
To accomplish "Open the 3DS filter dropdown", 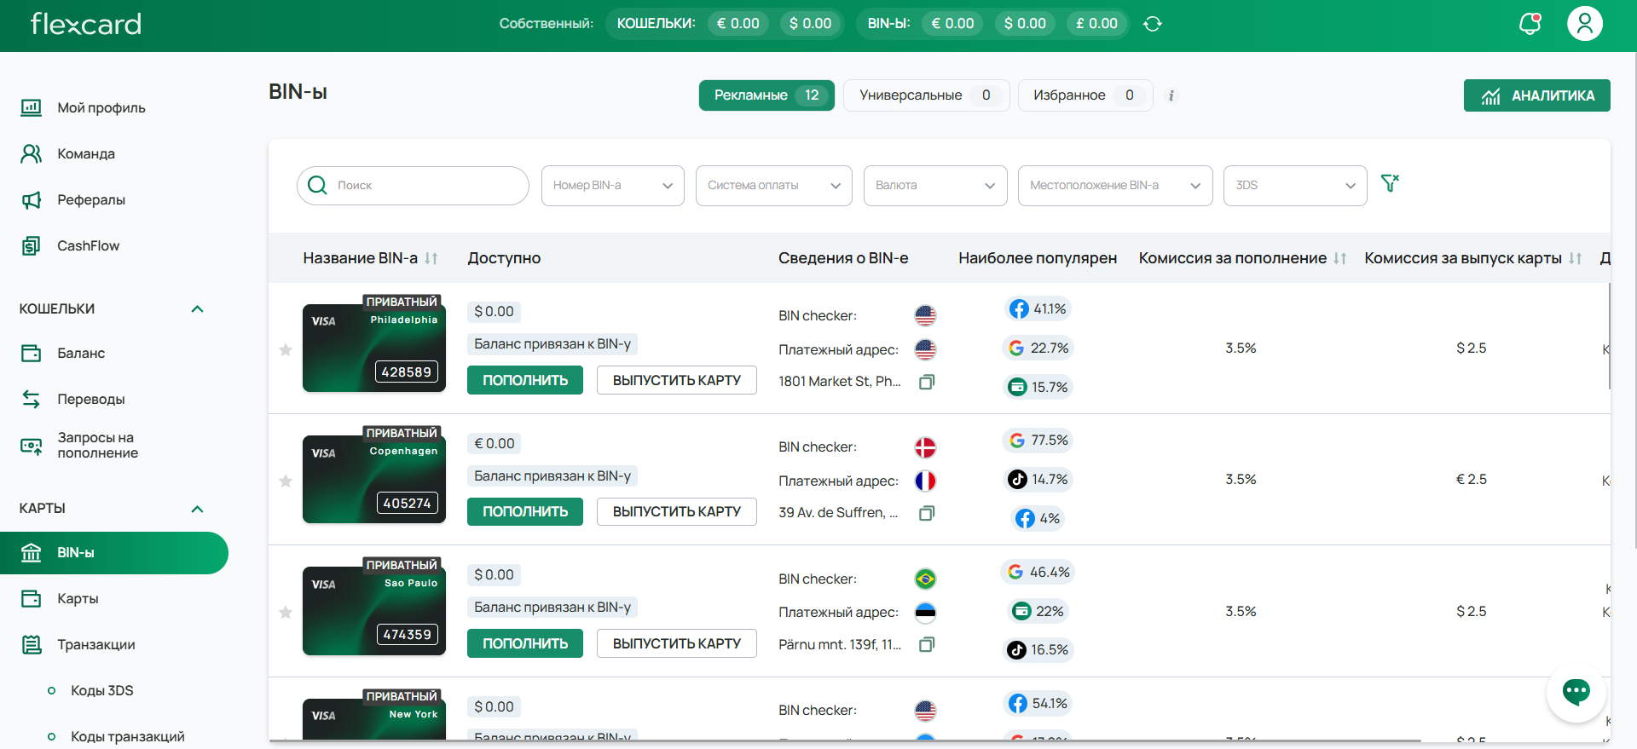I will coord(1295,186).
